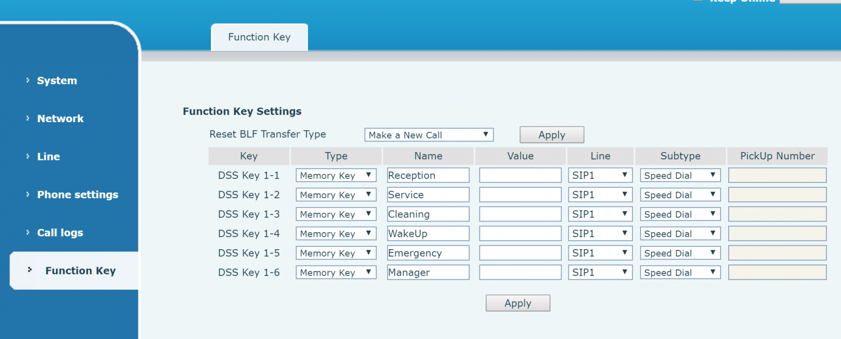Open the Line sidebar section
The width and height of the screenshot is (841, 339).
pos(48,157)
